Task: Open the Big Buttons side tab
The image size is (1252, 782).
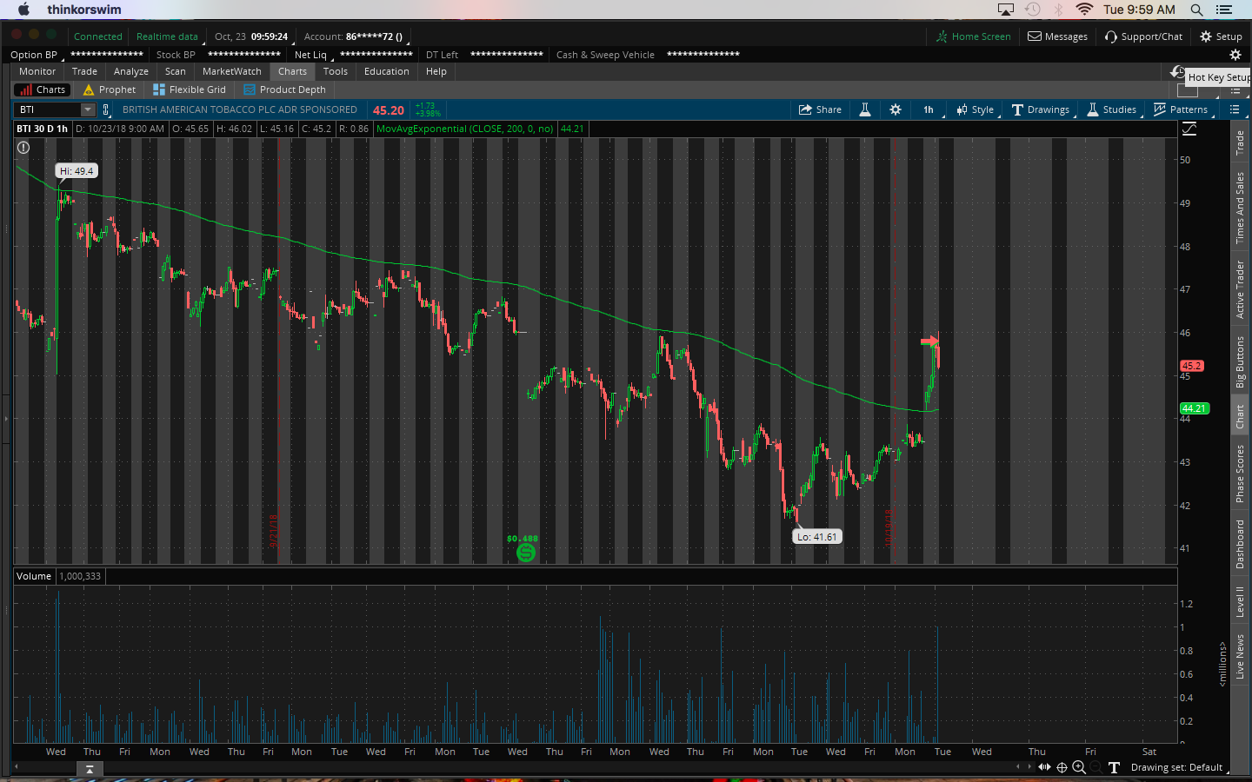Action: [1240, 361]
